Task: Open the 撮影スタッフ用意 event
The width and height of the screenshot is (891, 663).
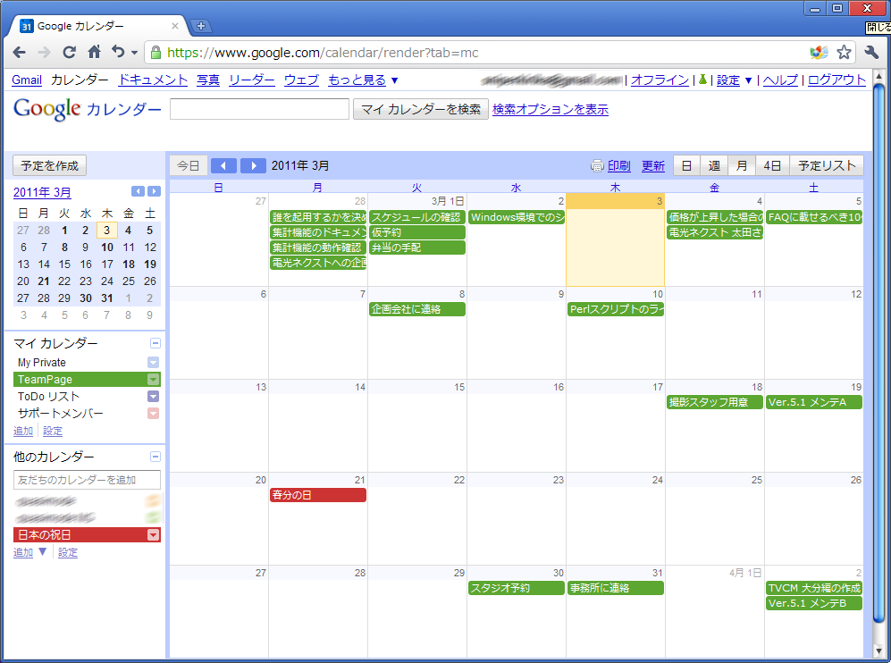Action: (715, 402)
